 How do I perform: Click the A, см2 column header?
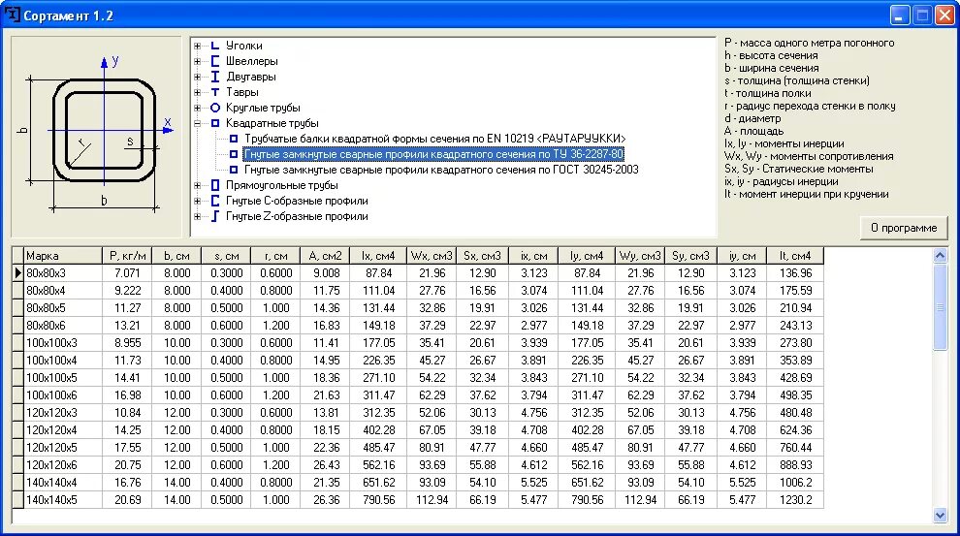click(325, 256)
